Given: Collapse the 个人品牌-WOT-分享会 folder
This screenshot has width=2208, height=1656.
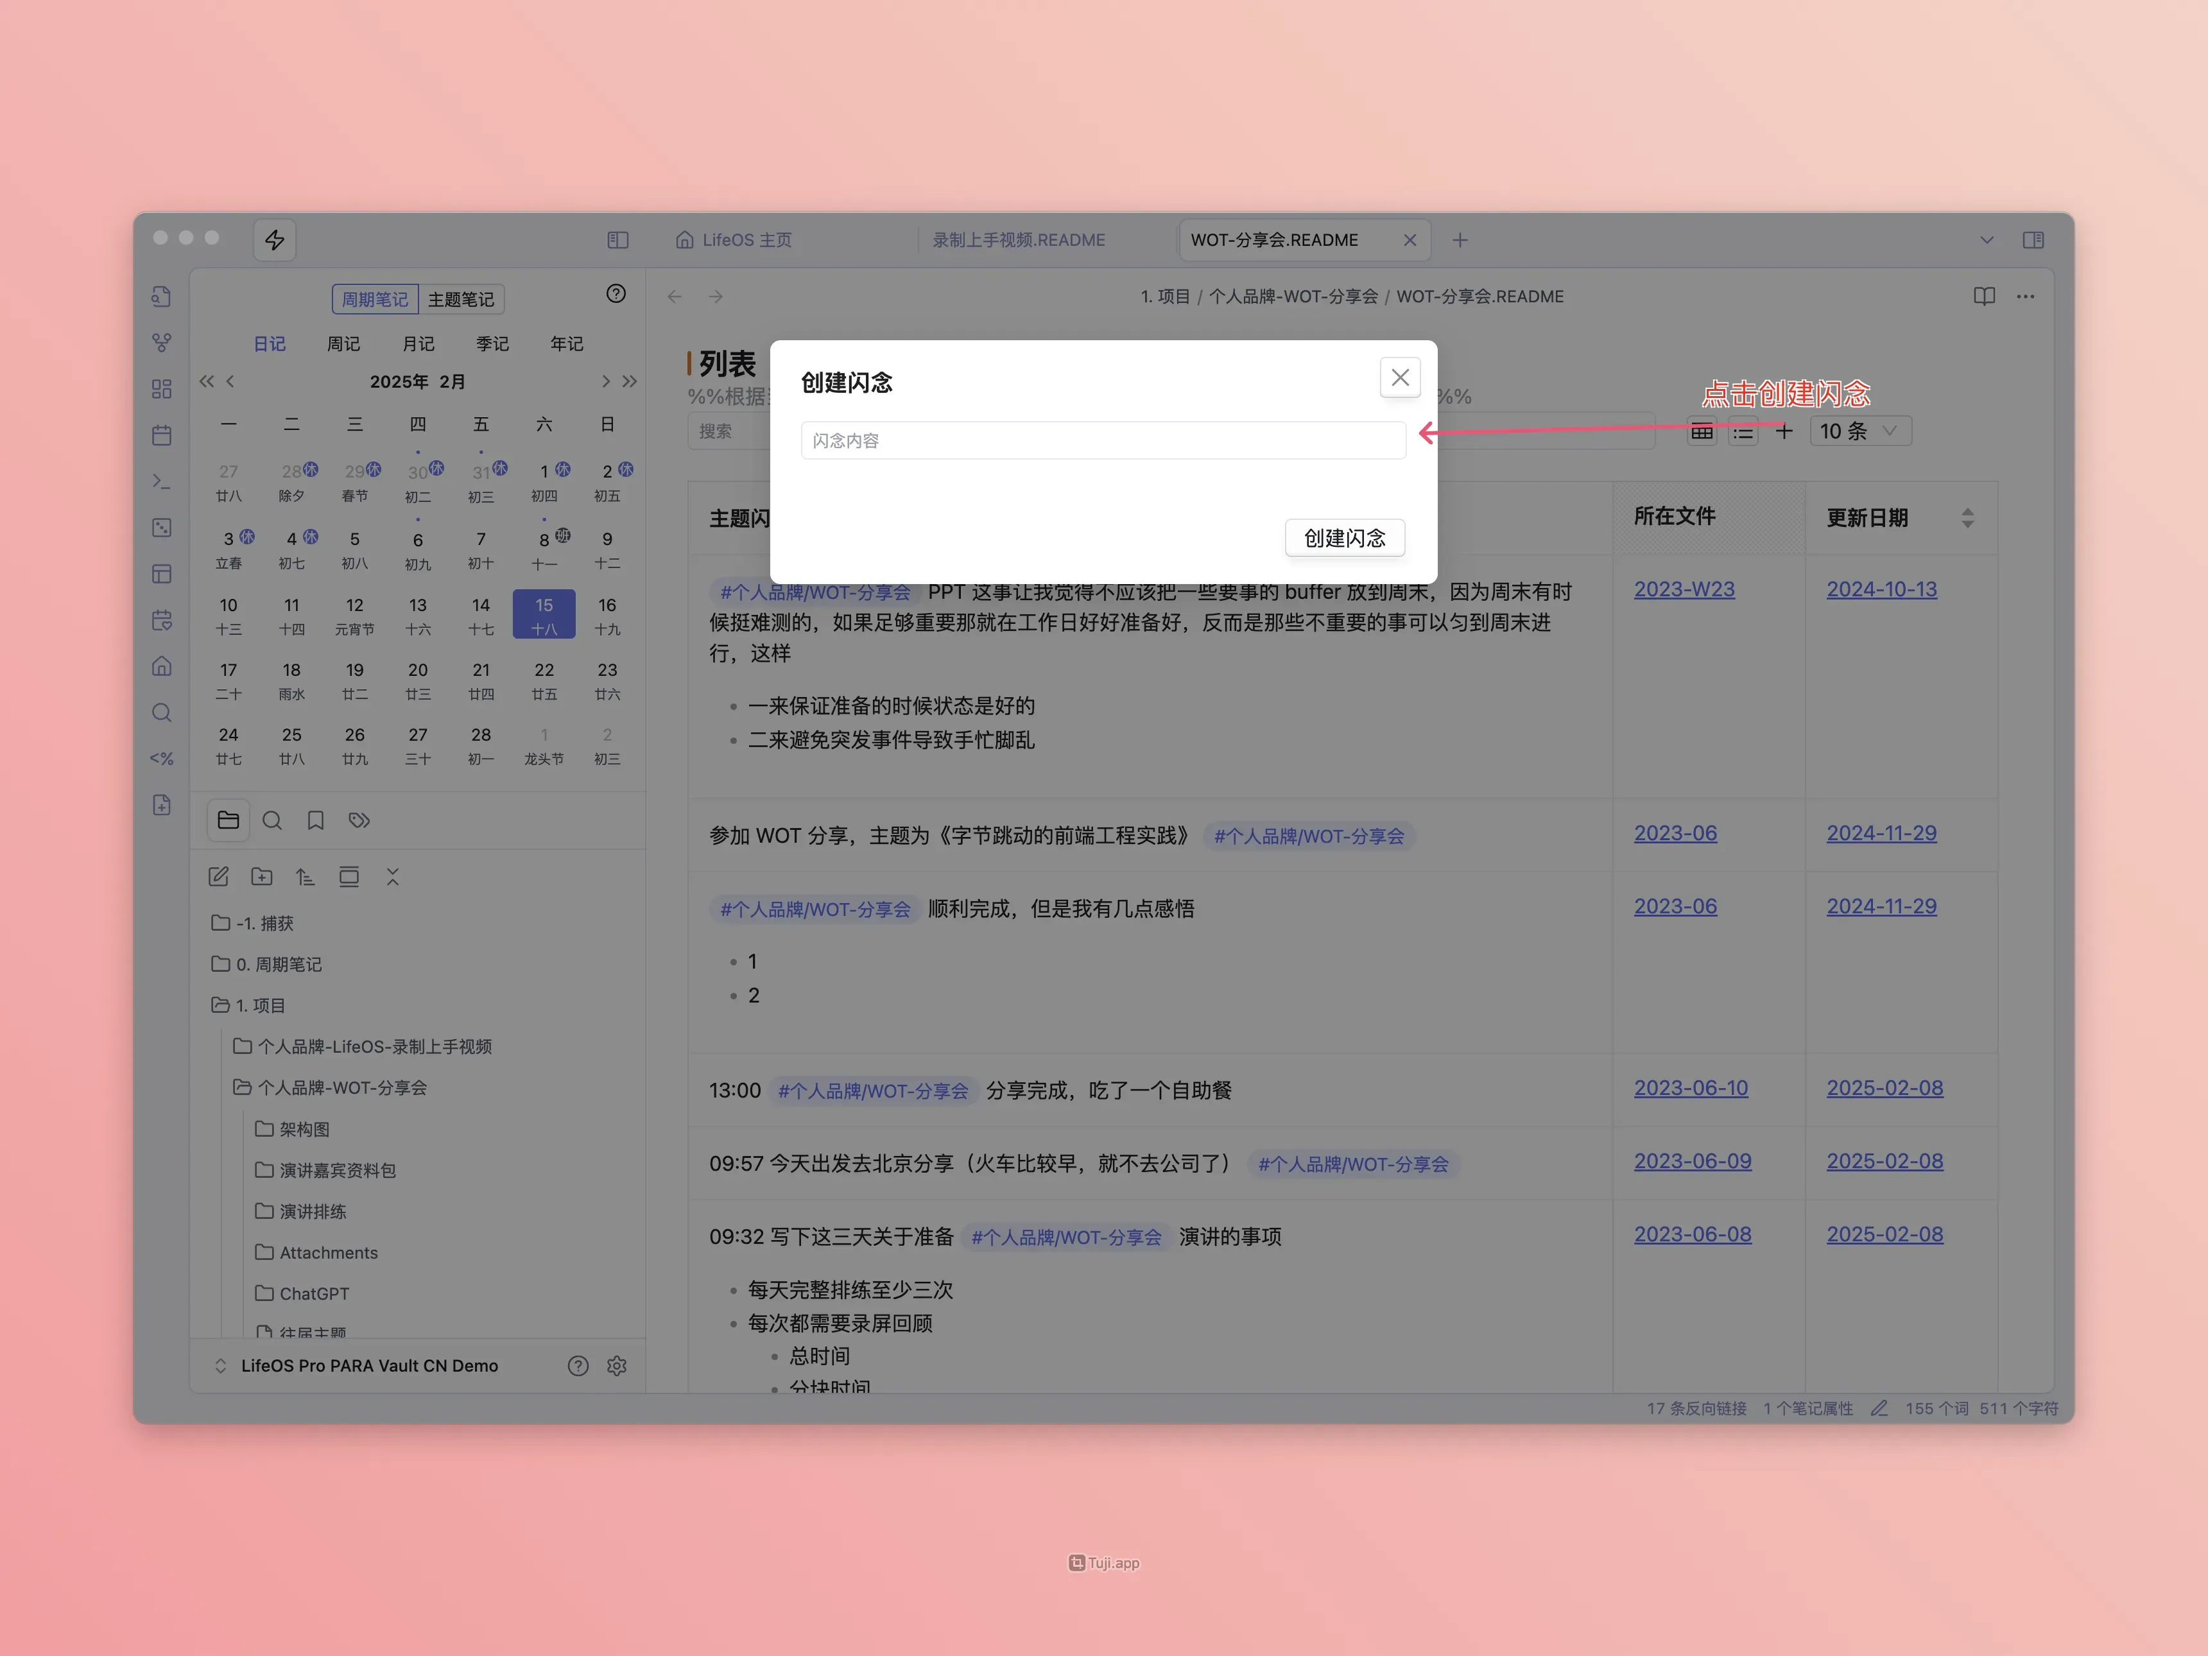Looking at the screenshot, I should click(x=341, y=1087).
